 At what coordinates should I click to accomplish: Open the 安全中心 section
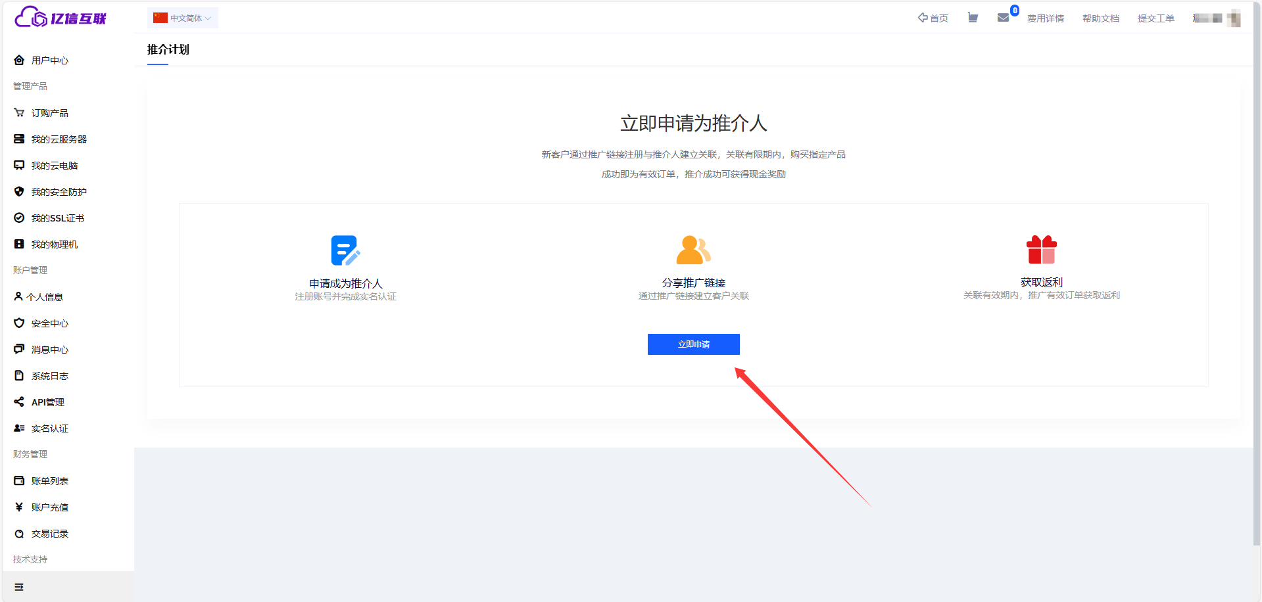coord(49,323)
